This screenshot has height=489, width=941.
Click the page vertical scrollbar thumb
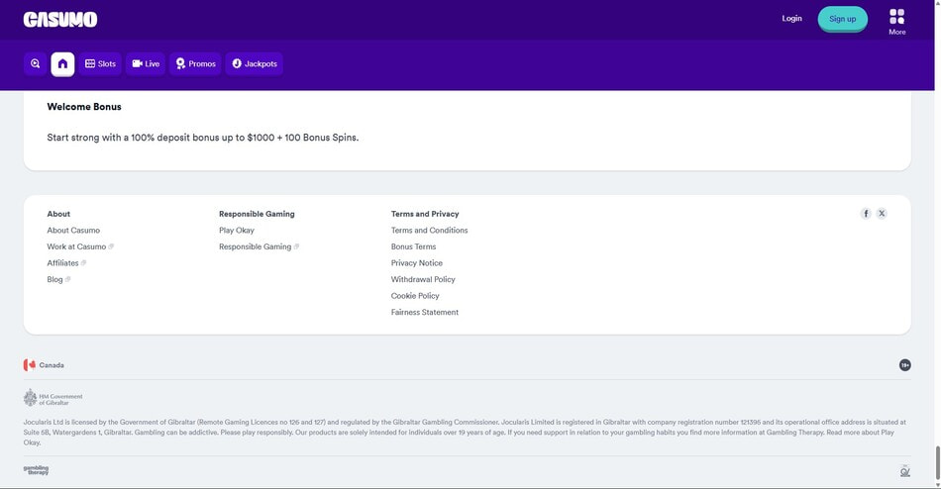(937, 462)
